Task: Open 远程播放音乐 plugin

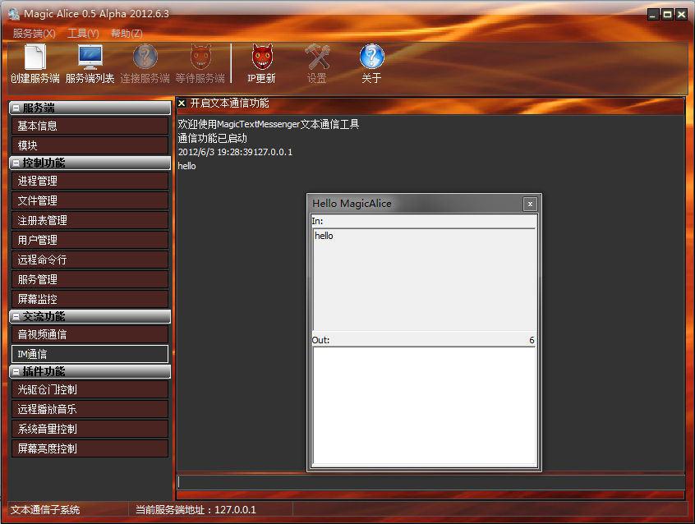Action: tap(90, 409)
